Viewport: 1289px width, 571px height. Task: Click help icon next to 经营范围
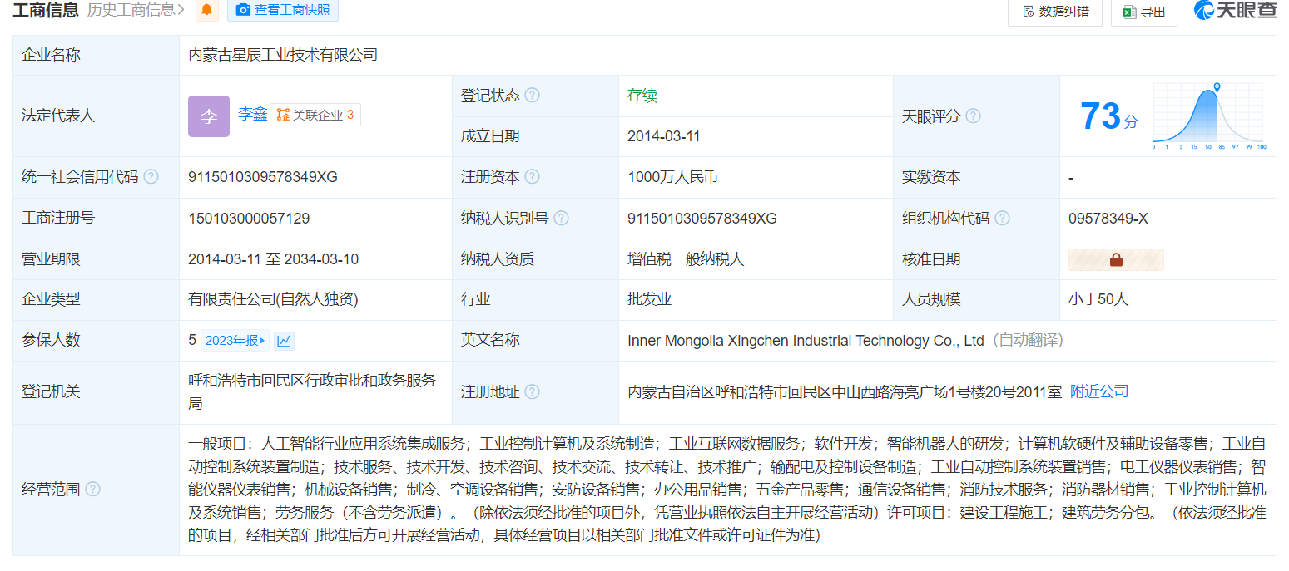[x=92, y=490]
